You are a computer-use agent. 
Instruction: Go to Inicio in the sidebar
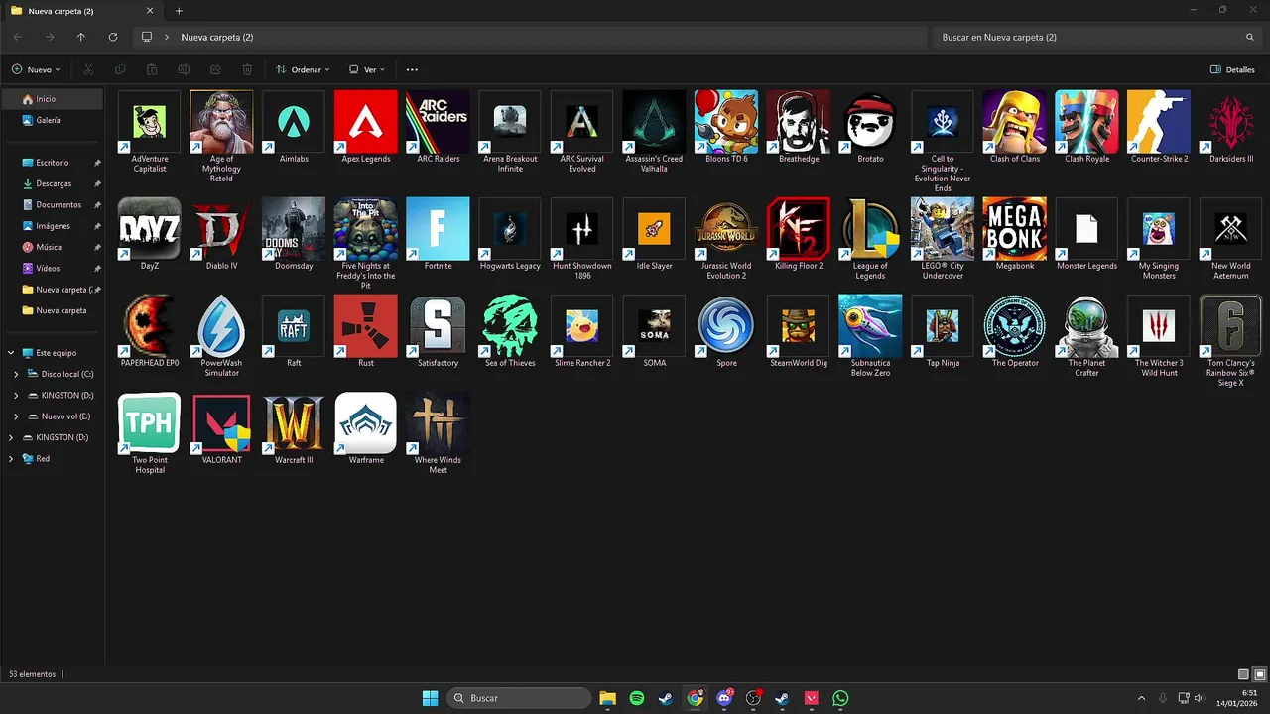[52, 99]
